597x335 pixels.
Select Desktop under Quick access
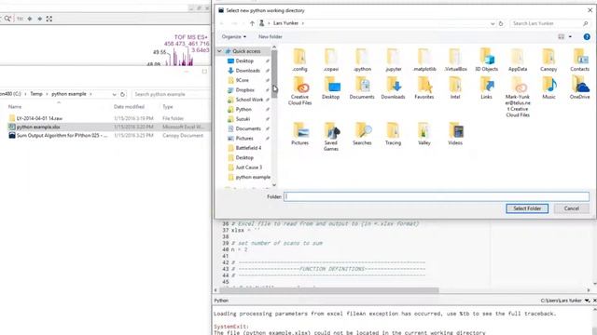[x=244, y=60]
